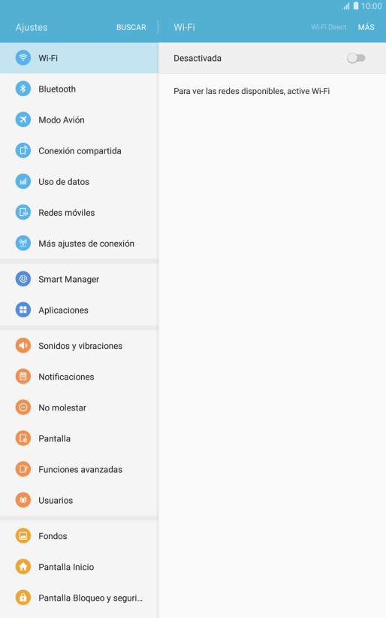386x618 pixels.
Task: Open Notificaciones settings
Action: (x=79, y=377)
